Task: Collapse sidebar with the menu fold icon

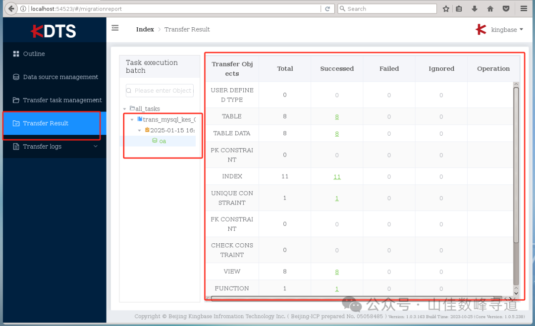Action: pyautogui.click(x=115, y=28)
